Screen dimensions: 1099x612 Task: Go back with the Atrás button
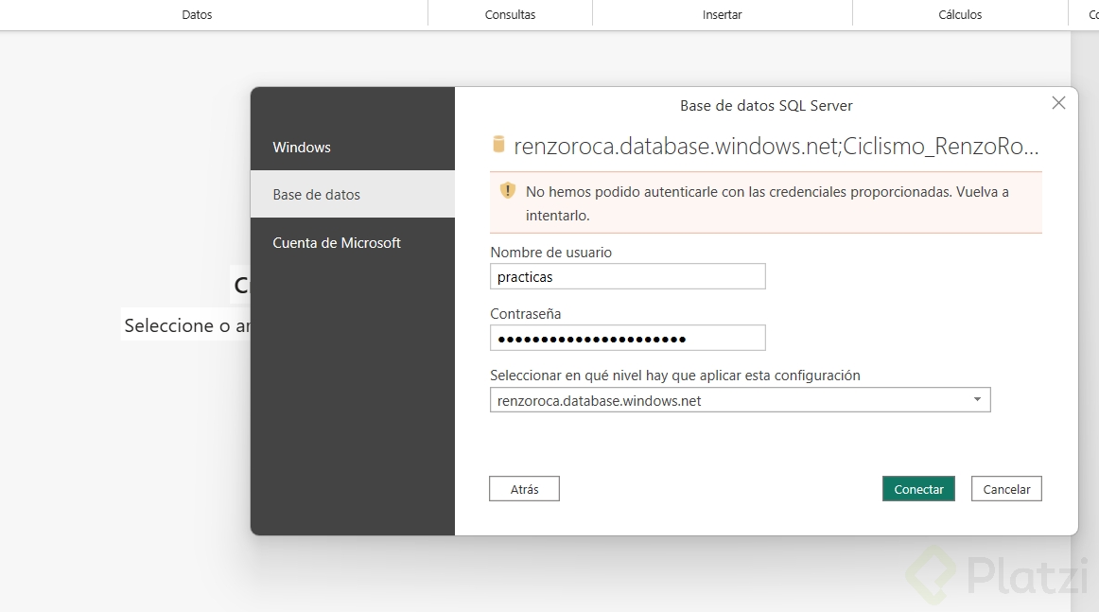click(524, 489)
